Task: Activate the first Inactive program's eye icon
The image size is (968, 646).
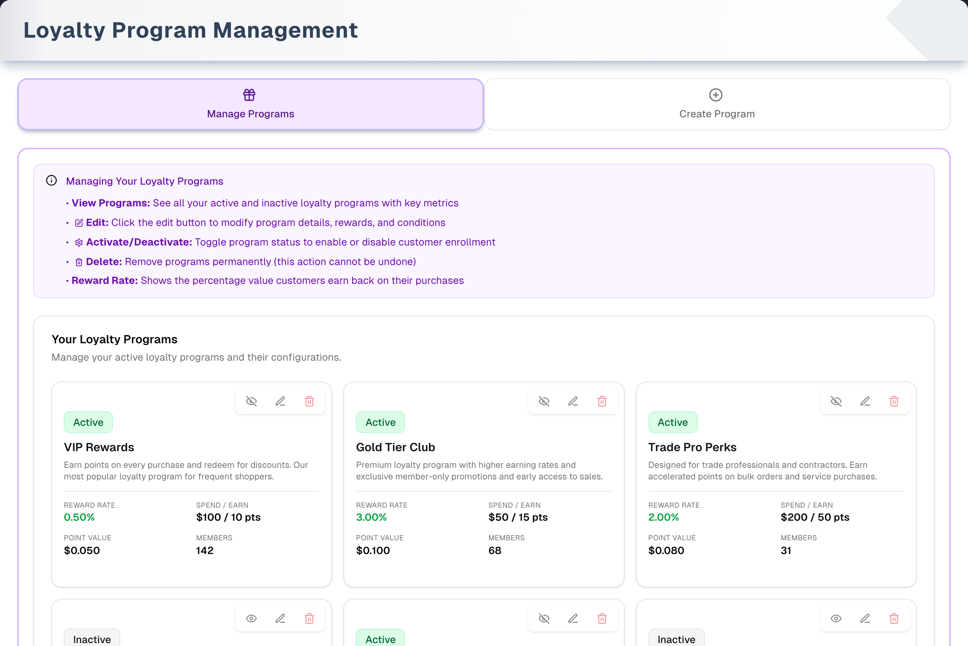Action: tap(251, 618)
